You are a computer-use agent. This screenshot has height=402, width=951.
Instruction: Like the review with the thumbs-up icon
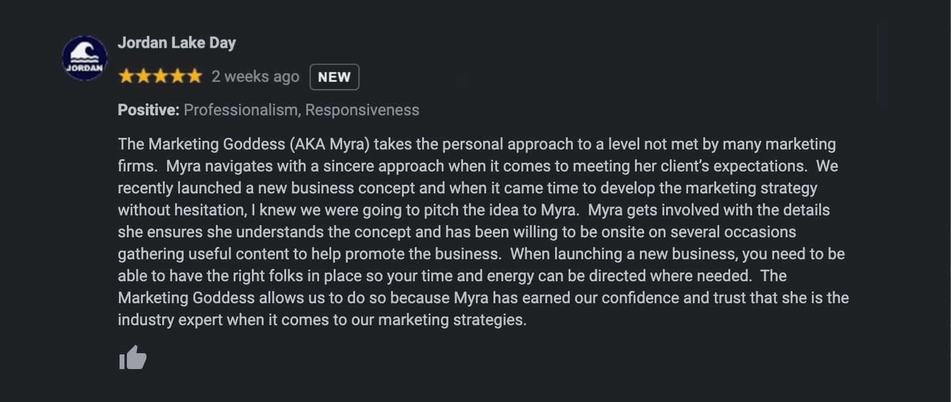(132, 357)
